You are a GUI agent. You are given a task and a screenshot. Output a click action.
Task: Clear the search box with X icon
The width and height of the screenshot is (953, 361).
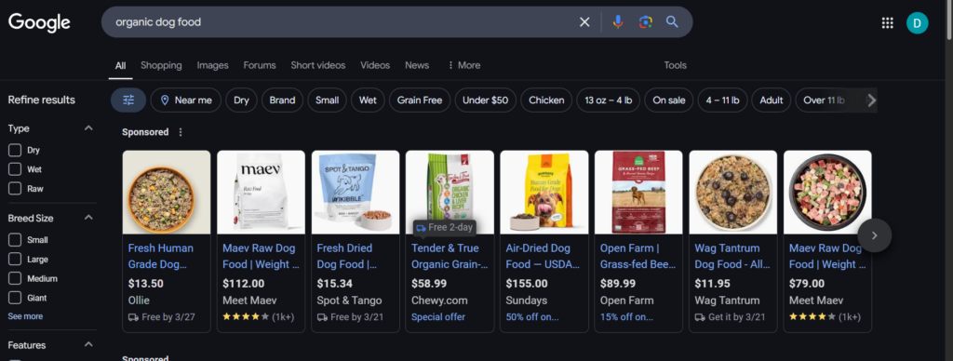pyautogui.click(x=584, y=22)
